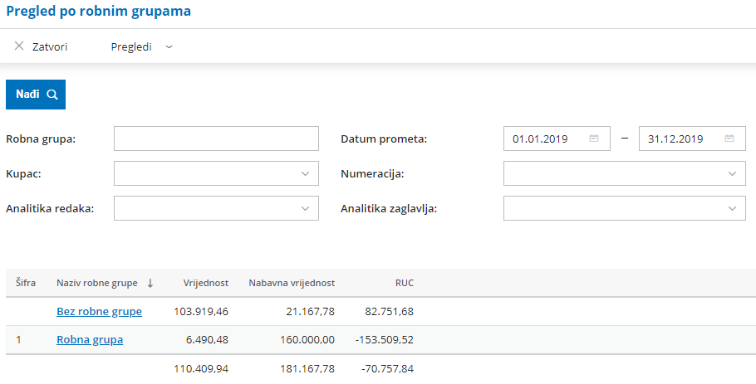Click the Zatvori label in the toolbar
The image size is (756, 384).
50,46
